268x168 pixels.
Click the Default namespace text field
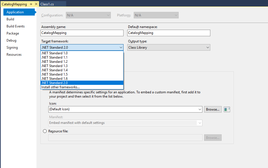pyautogui.click(x=168, y=33)
